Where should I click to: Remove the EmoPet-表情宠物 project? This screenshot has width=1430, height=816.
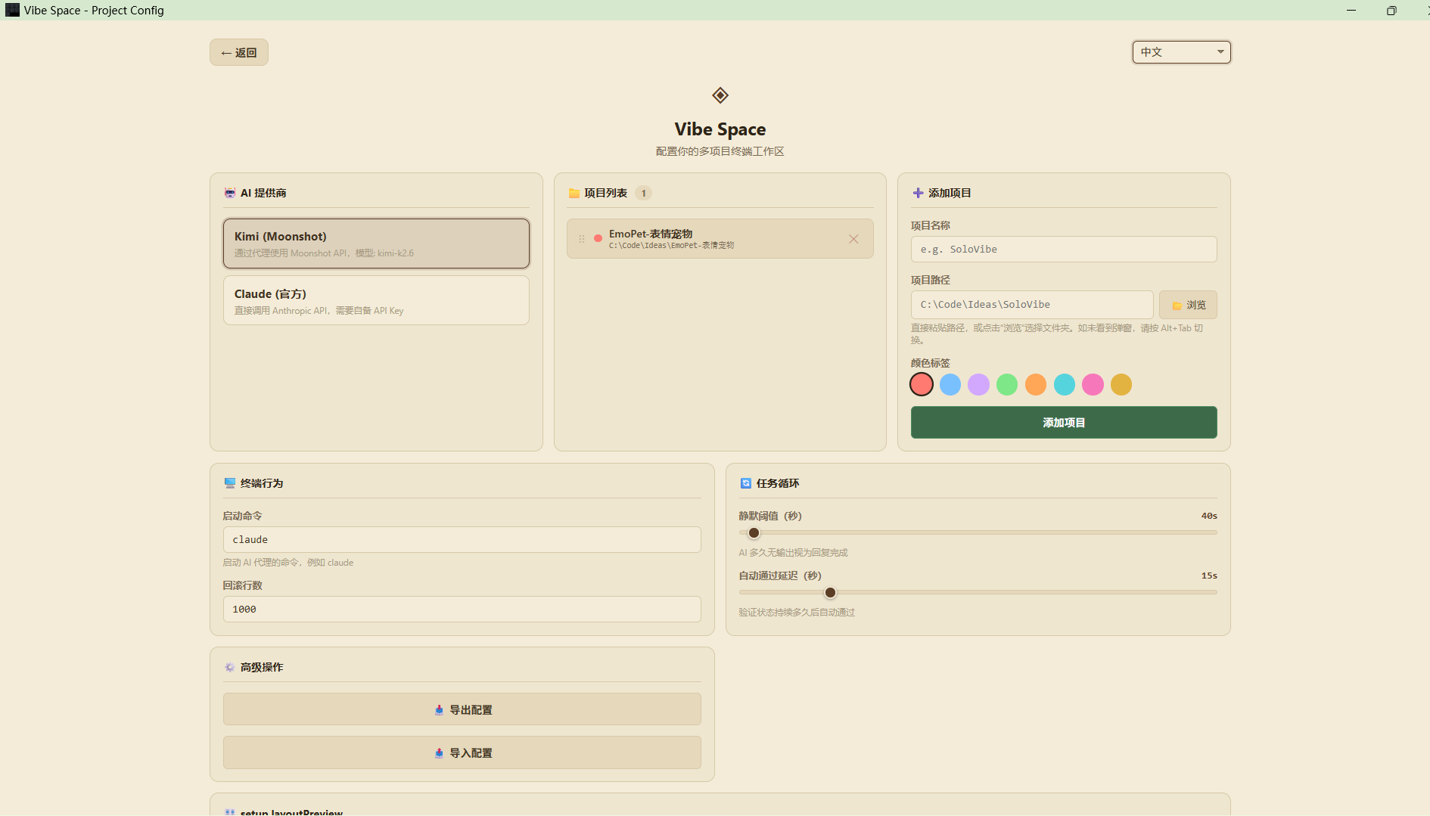pos(853,239)
